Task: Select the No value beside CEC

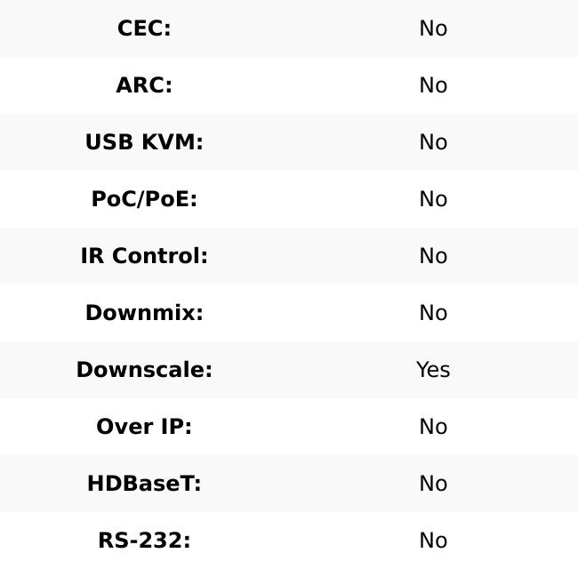Action: tap(433, 28)
